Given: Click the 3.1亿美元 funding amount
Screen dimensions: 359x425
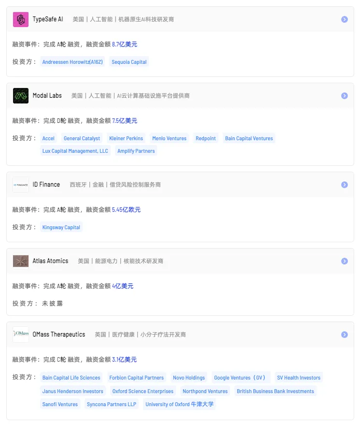Looking at the screenshot, I should (x=124, y=359).
